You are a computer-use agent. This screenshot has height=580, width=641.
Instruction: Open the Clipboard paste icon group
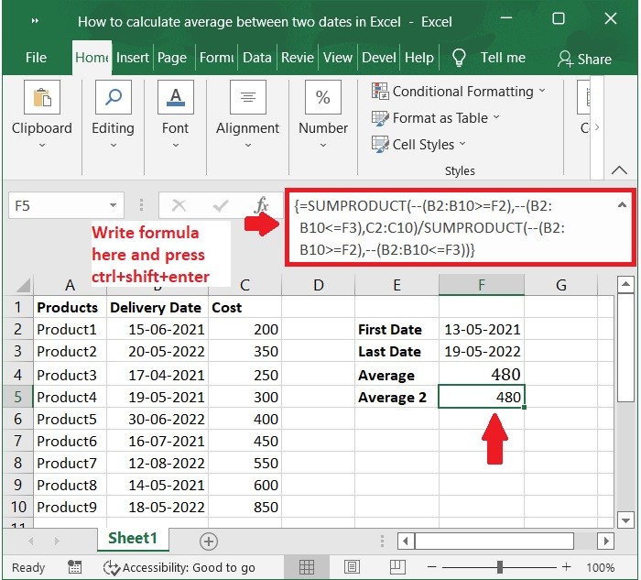(41, 98)
